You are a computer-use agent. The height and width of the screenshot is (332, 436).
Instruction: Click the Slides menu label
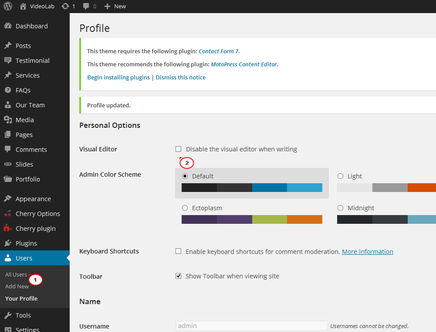[x=24, y=164]
